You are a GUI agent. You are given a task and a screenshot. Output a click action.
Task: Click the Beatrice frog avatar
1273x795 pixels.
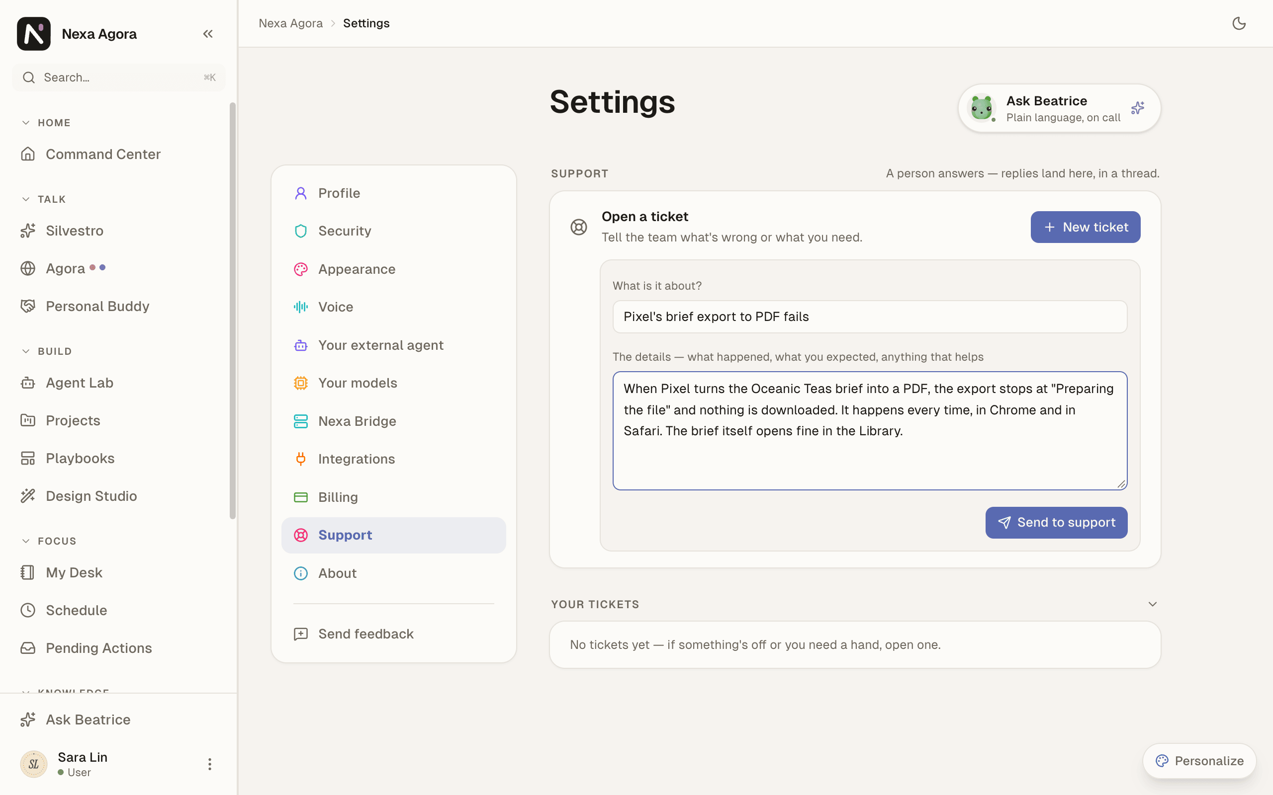click(x=982, y=108)
